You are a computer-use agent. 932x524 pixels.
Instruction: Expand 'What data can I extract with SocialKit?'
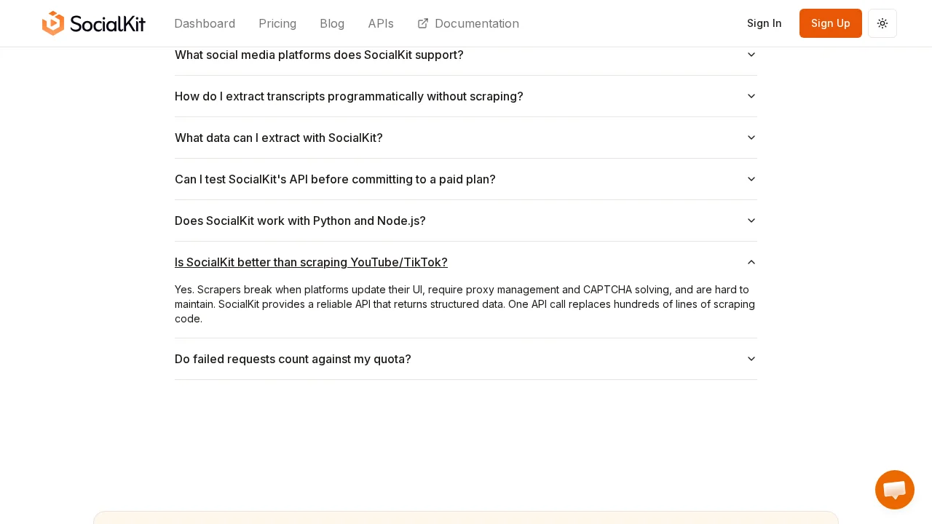click(279, 138)
